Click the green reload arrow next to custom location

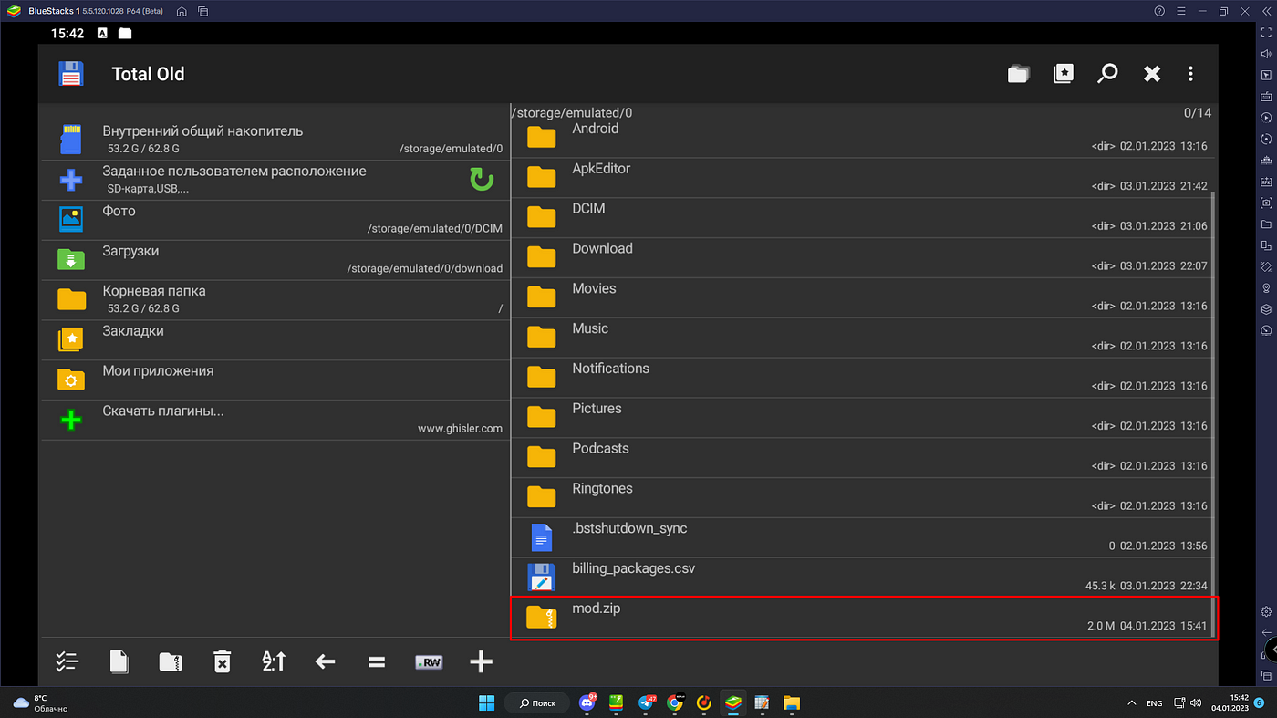pos(482,180)
